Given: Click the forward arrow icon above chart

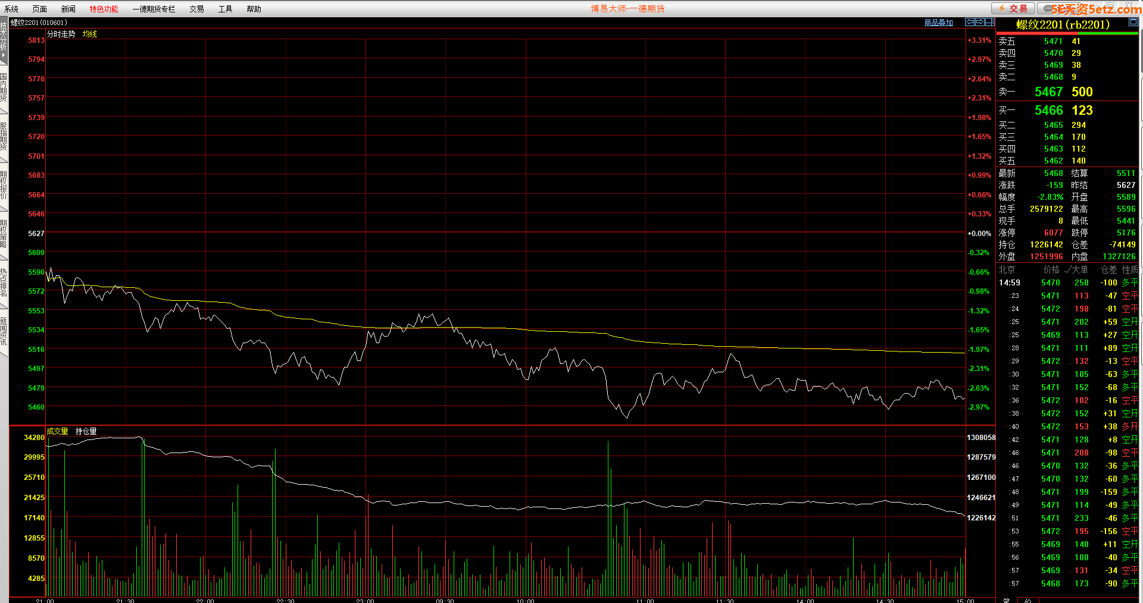Looking at the screenshot, I should (980, 23).
